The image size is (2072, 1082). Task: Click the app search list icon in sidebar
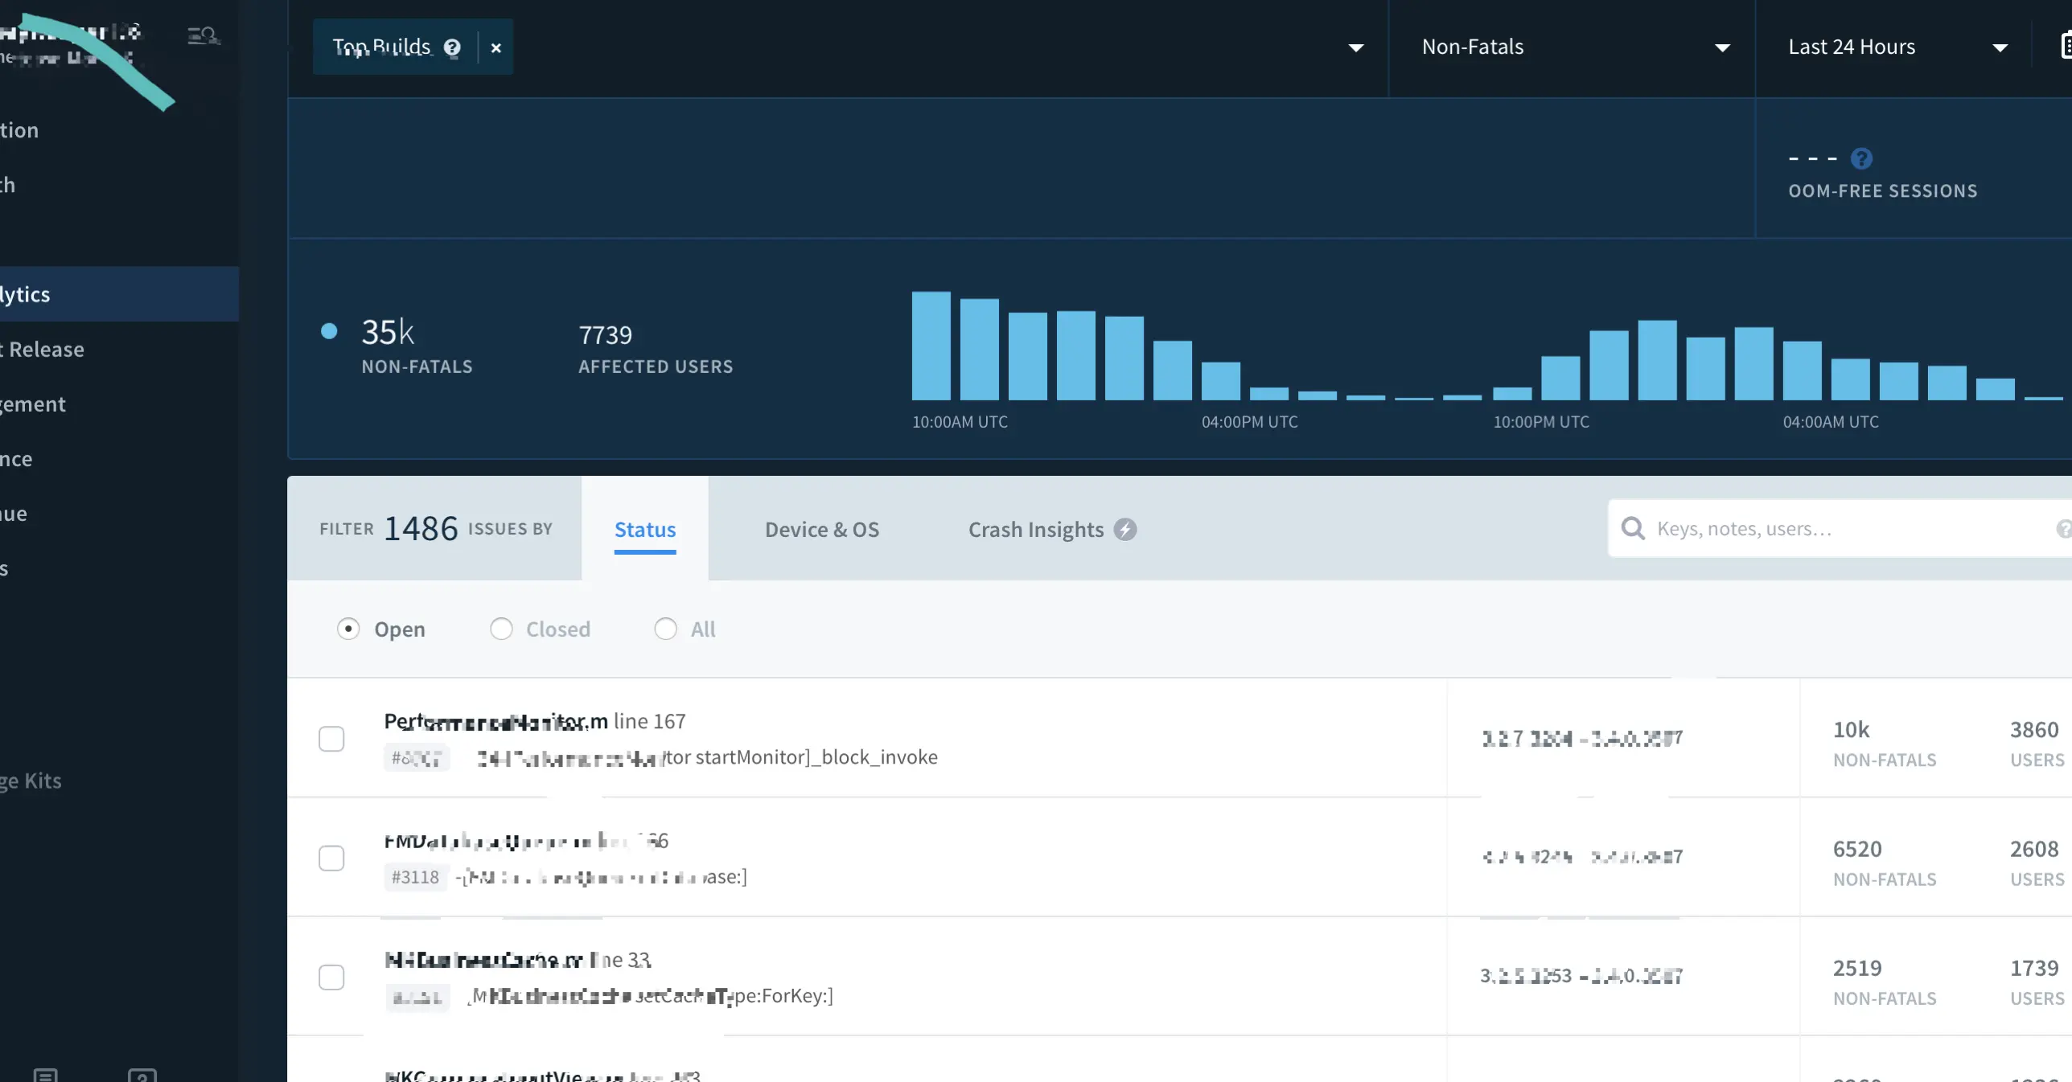coord(203,35)
